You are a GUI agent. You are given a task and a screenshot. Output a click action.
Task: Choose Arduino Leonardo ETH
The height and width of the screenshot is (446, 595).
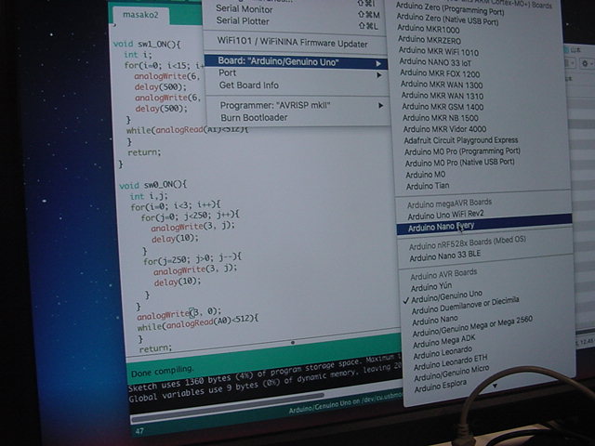click(450, 362)
